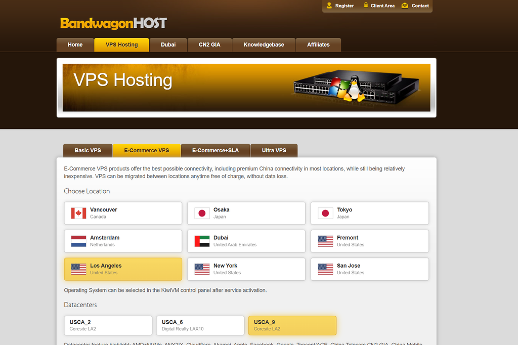Click the BandwagonHOST logo
Viewport: 518px width, 345px height.
click(x=113, y=23)
